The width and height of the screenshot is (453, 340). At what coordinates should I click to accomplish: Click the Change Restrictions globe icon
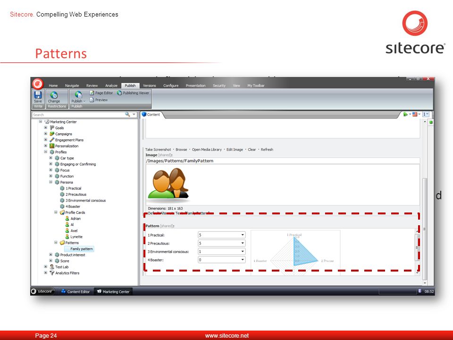[54, 95]
